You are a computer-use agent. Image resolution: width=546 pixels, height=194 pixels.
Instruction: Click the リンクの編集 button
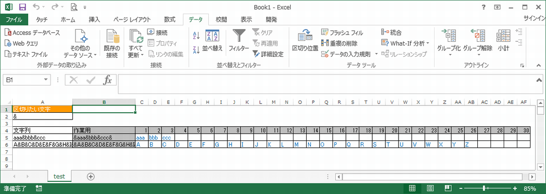pos(166,54)
